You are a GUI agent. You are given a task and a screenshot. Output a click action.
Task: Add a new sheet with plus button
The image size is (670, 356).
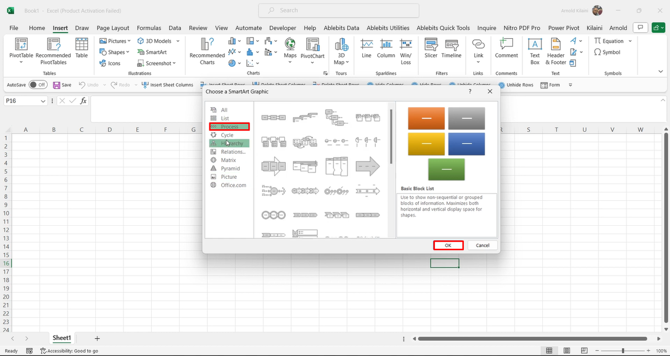(97, 339)
